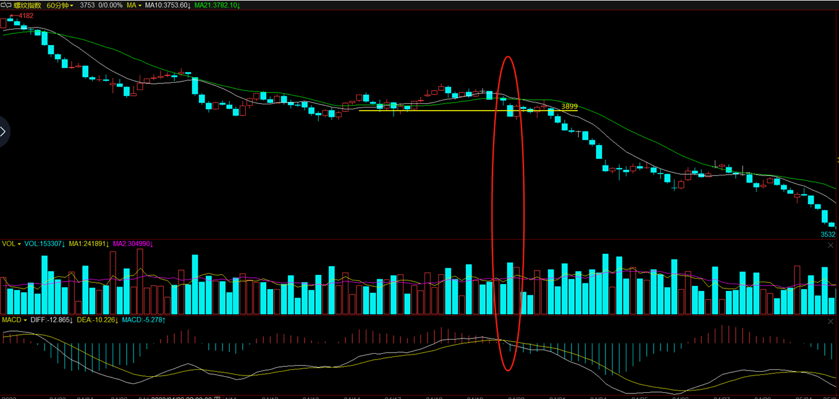Click the 3753 last price text
The width and height of the screenshot is (839, 399).
[87, 5]
